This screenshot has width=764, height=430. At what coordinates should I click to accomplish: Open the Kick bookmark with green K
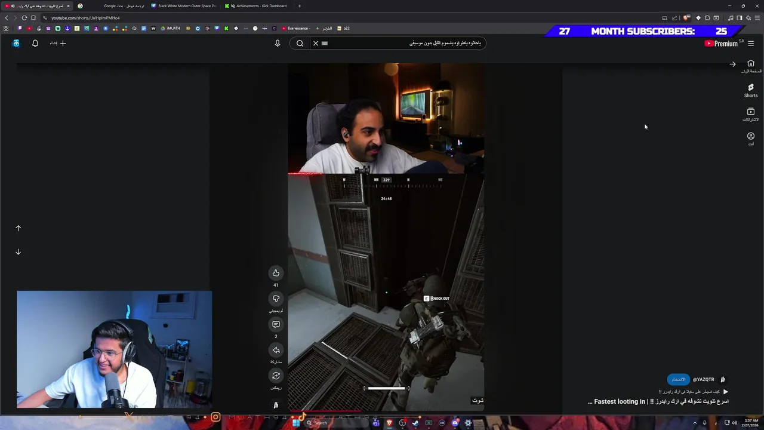226,28
